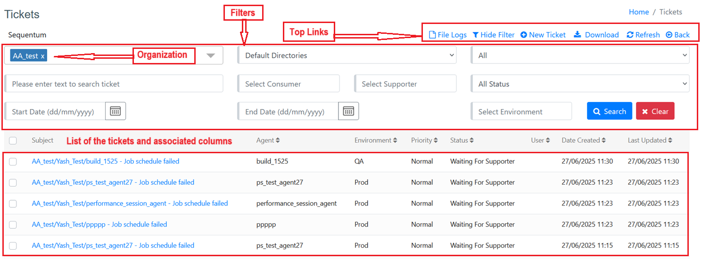Screen dimensions: 702x259
Task: Open the End Date calendar picker icon
Action: 348,111
